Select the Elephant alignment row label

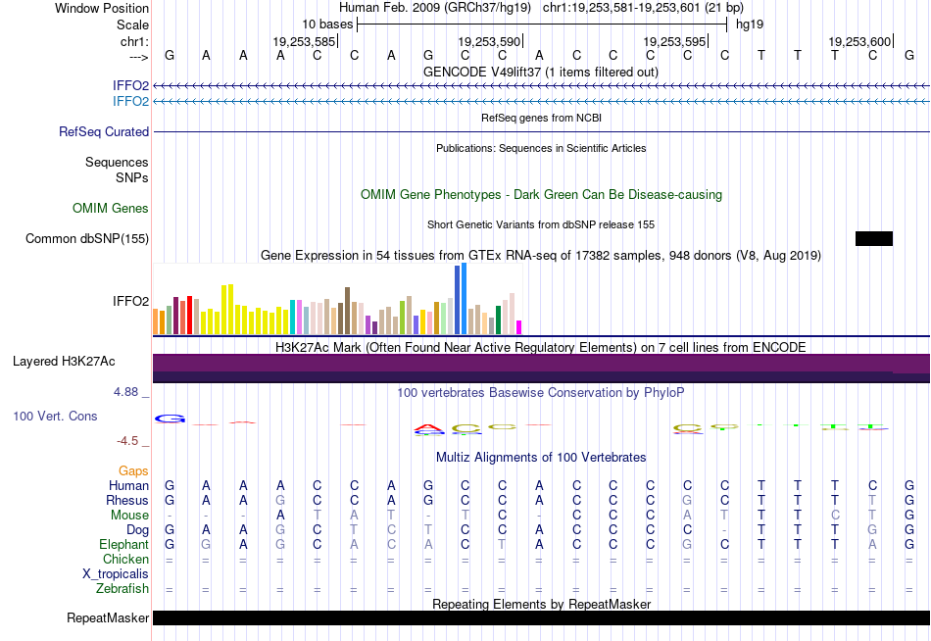(123, 544)
